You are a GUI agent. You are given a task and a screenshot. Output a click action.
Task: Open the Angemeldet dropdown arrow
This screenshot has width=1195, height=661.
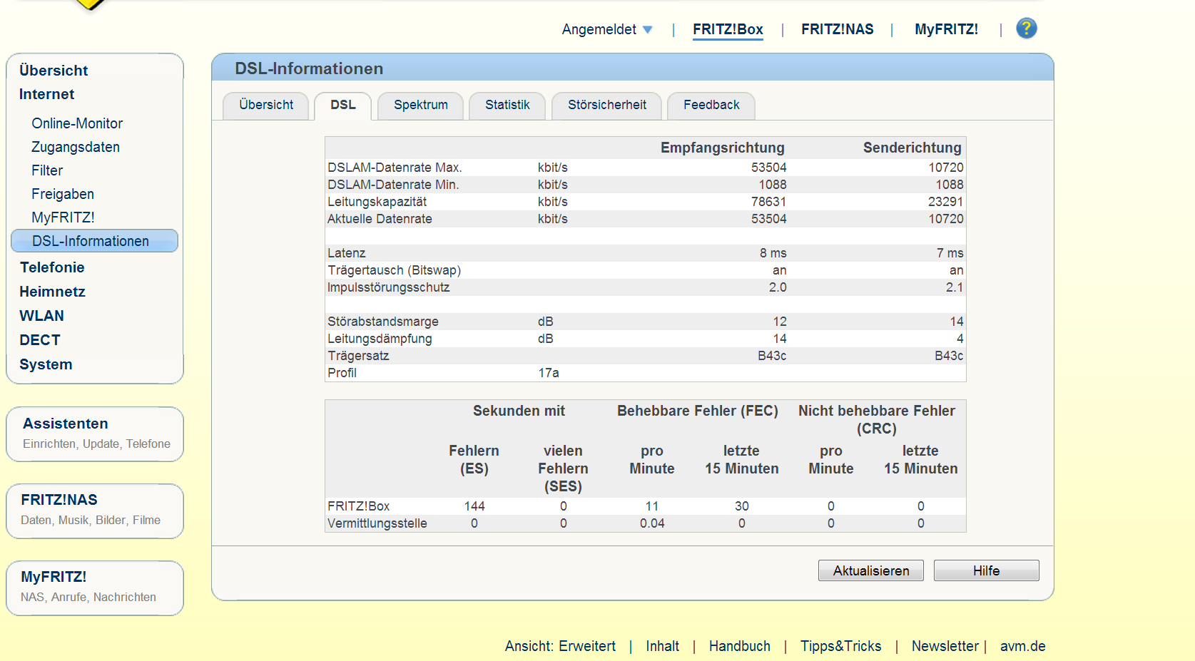tap(647, 30)
